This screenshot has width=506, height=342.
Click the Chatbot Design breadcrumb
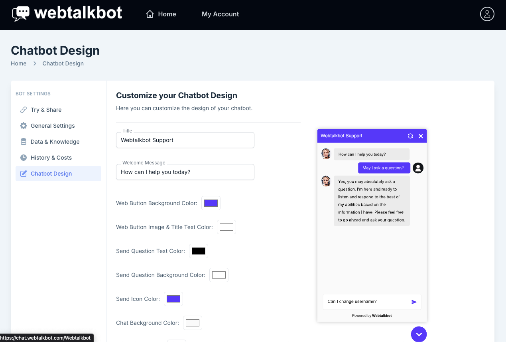63,63
